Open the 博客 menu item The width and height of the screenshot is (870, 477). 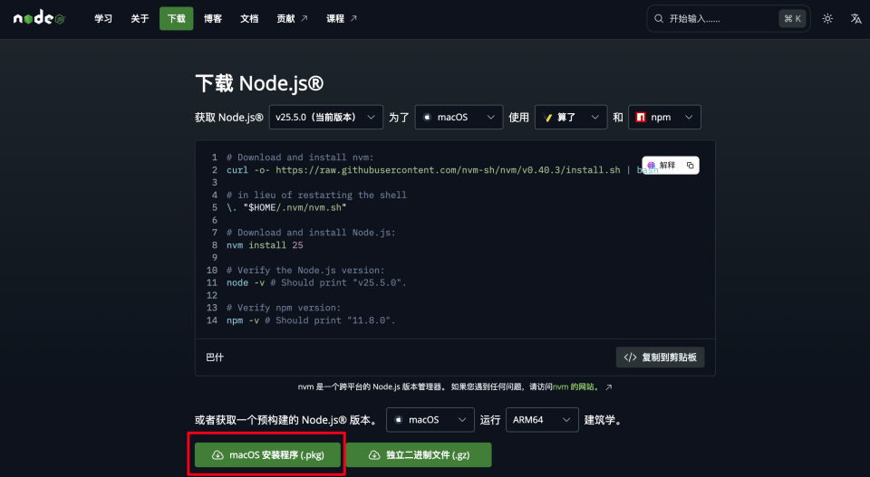[x=212, y=19]
